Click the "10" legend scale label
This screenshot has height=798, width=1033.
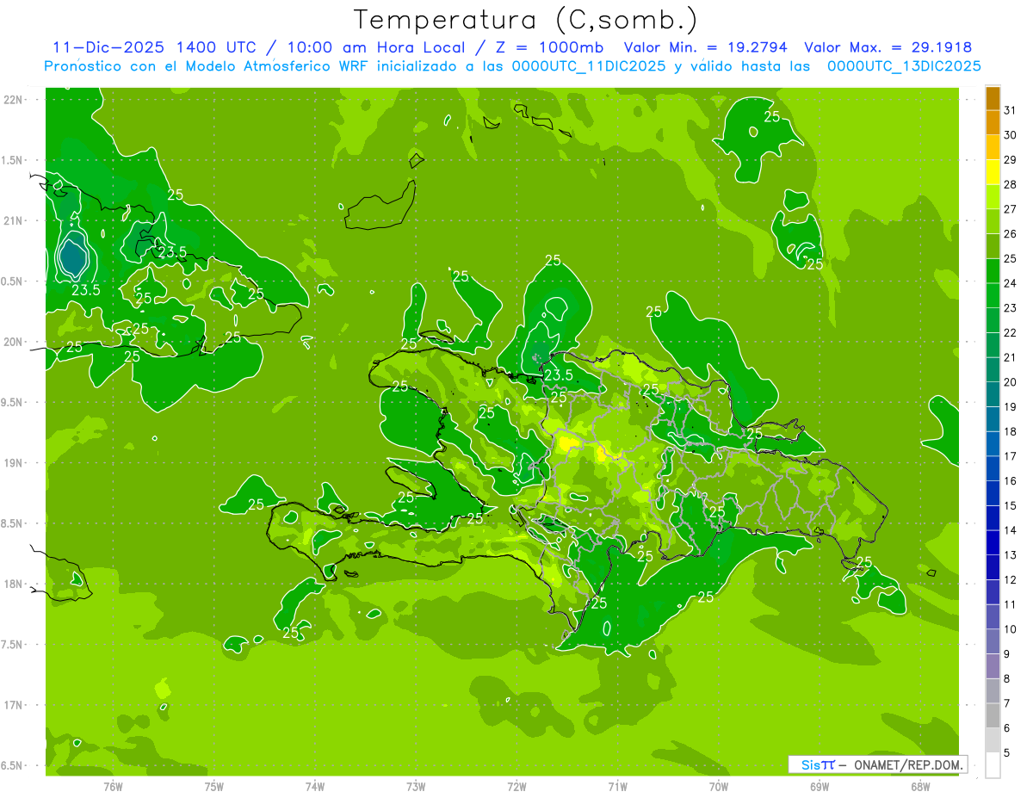tap(1011, 629)
